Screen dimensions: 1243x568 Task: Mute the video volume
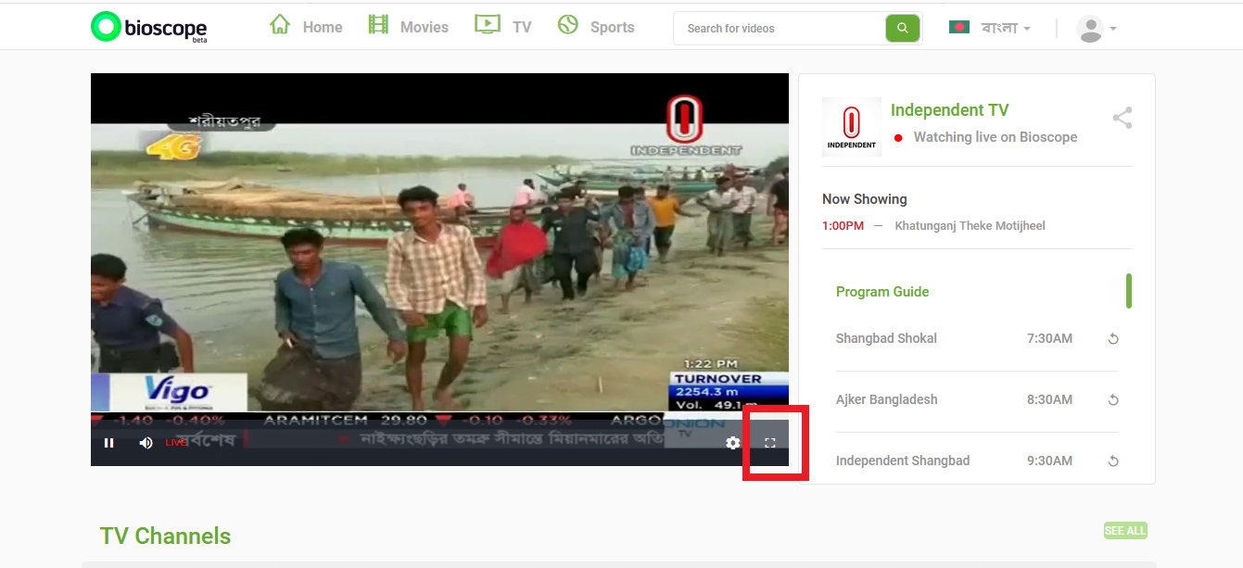click(146, 443)
